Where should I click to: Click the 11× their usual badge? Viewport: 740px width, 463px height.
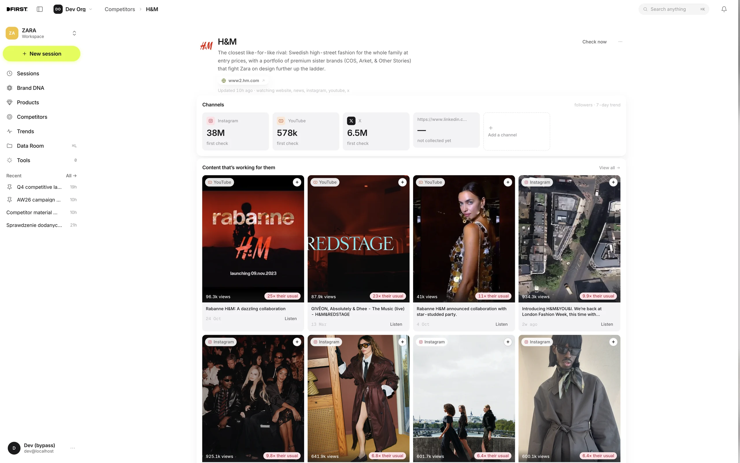coord(493,296)
